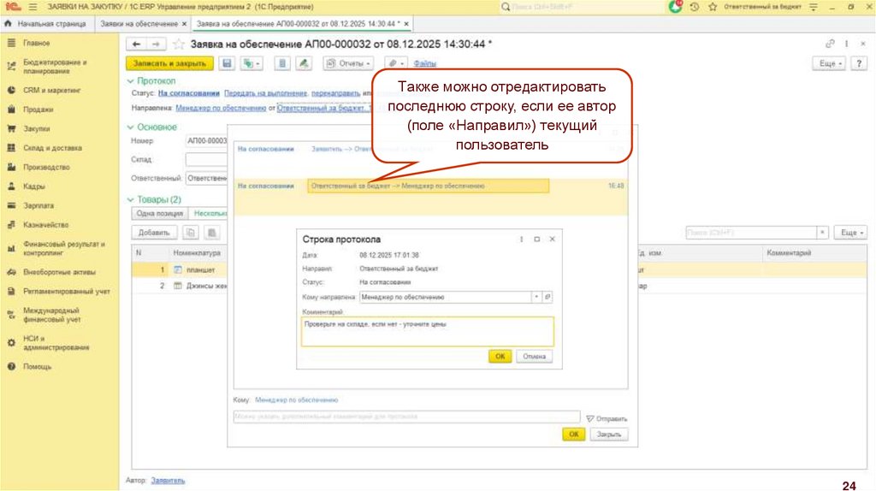The width and height of the screenshot is (876, 491).
Task: Click Записать и закрыть button
Action: point(169,63)
